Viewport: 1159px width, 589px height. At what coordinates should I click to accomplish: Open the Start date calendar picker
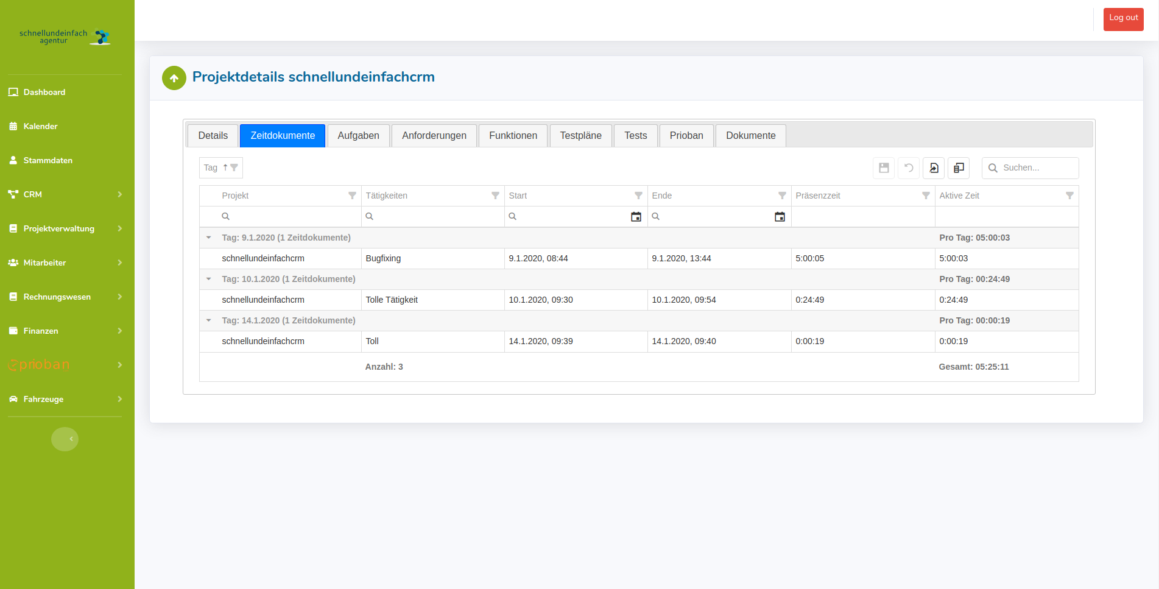tap(636, 217)
